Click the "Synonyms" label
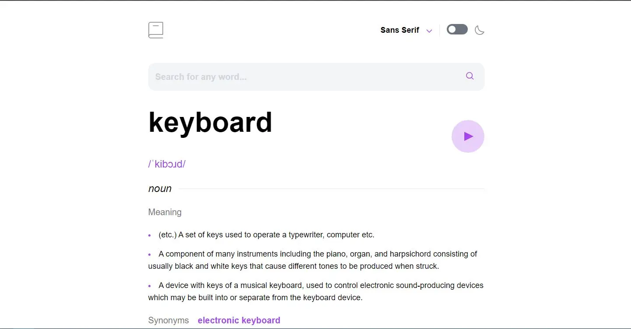This screenshot has height=329, width=631. [x=168, y=320]
